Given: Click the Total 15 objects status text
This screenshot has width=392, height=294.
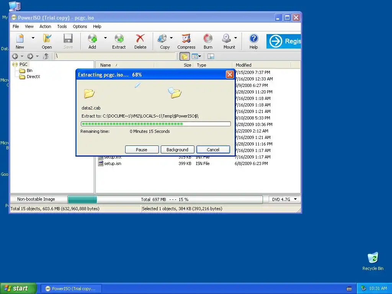Looking at the screenshot, I should [x=55, y=209].
